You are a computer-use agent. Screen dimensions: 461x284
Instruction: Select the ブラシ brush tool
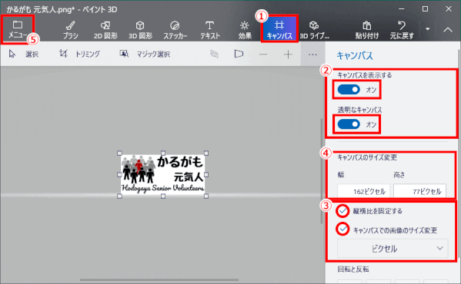[71, 30]
